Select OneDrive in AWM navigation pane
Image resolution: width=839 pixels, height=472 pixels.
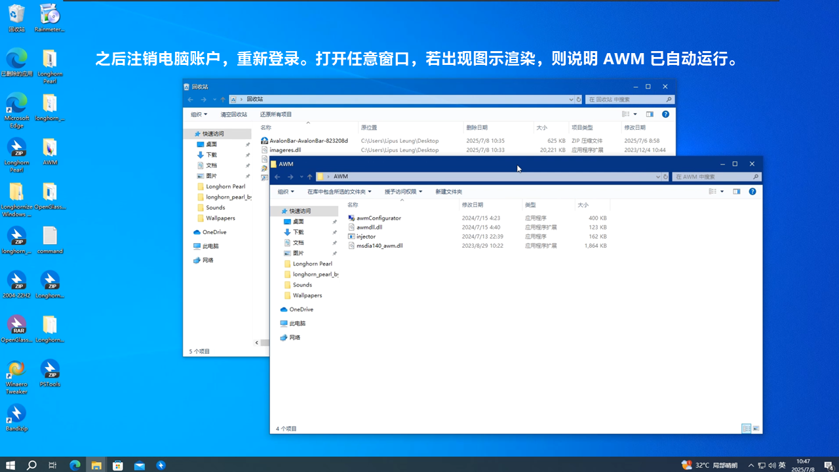coord(301,309)
